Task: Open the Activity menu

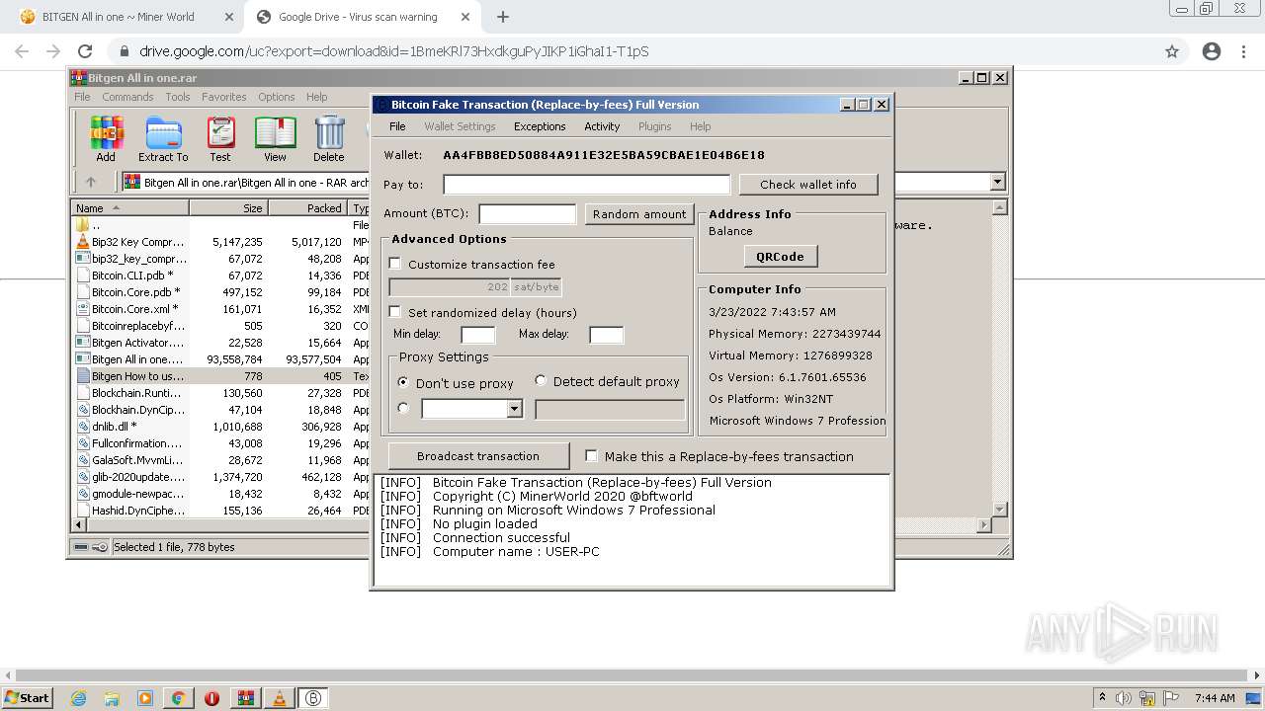Action: 602,126
